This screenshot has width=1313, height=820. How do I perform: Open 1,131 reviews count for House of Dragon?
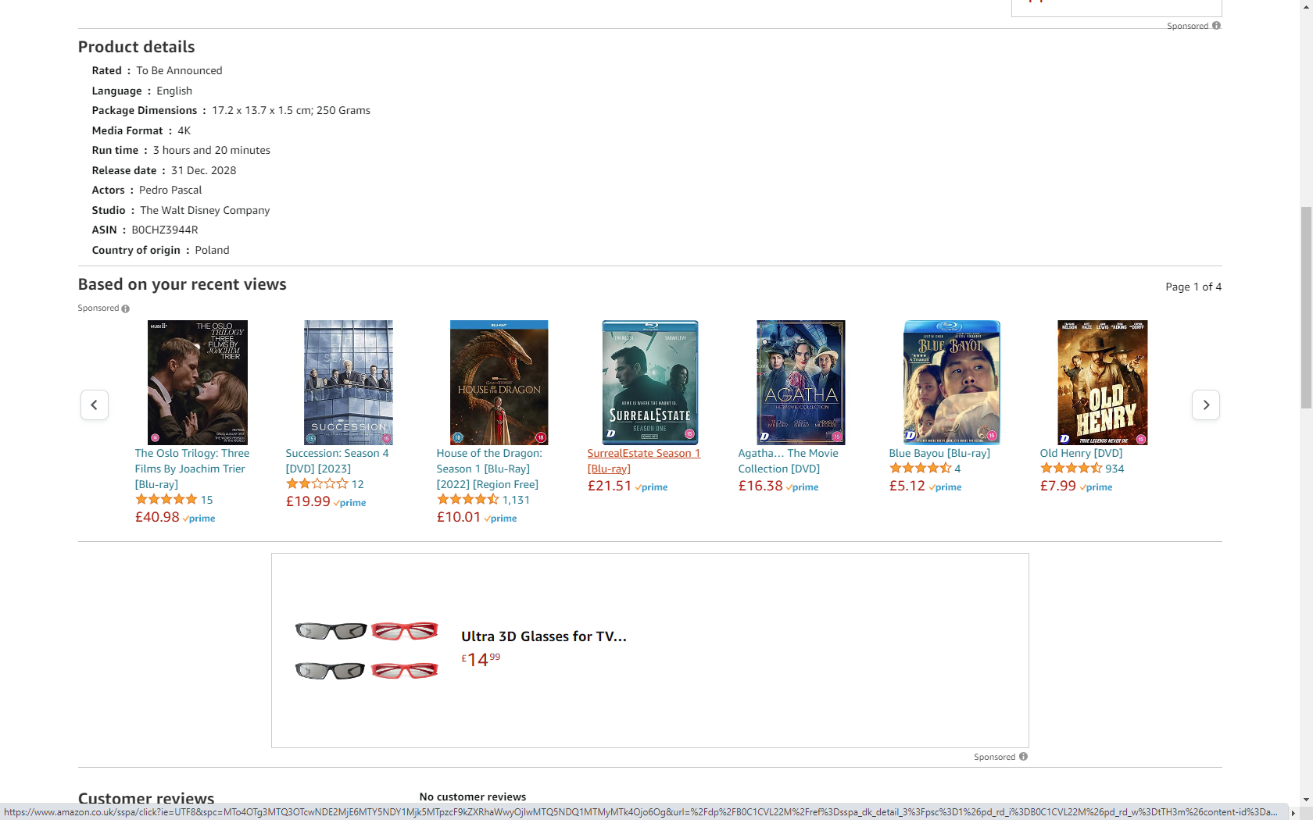[x=516, y=500]
